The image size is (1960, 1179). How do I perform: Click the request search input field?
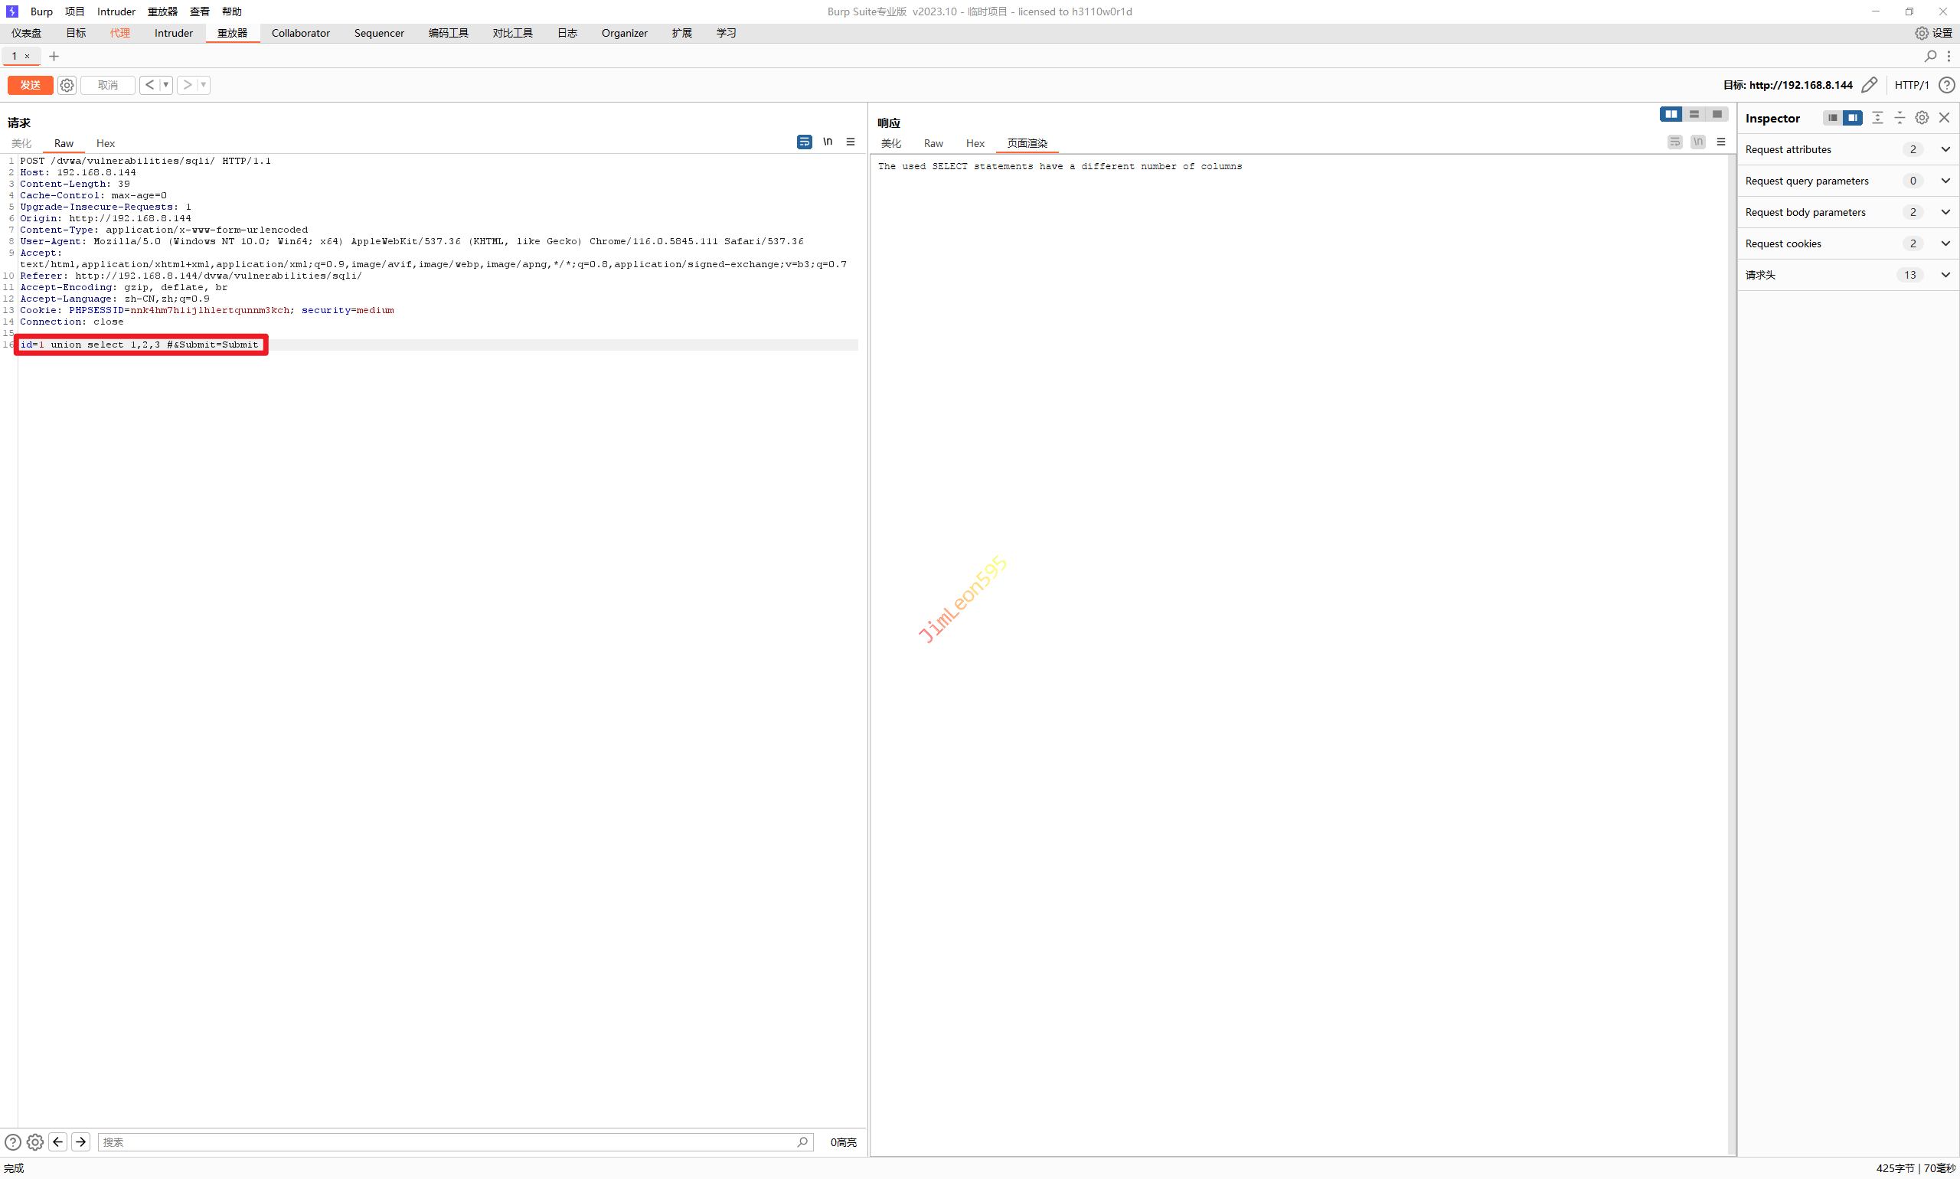pyautogui.click(x=445, y=1141)
